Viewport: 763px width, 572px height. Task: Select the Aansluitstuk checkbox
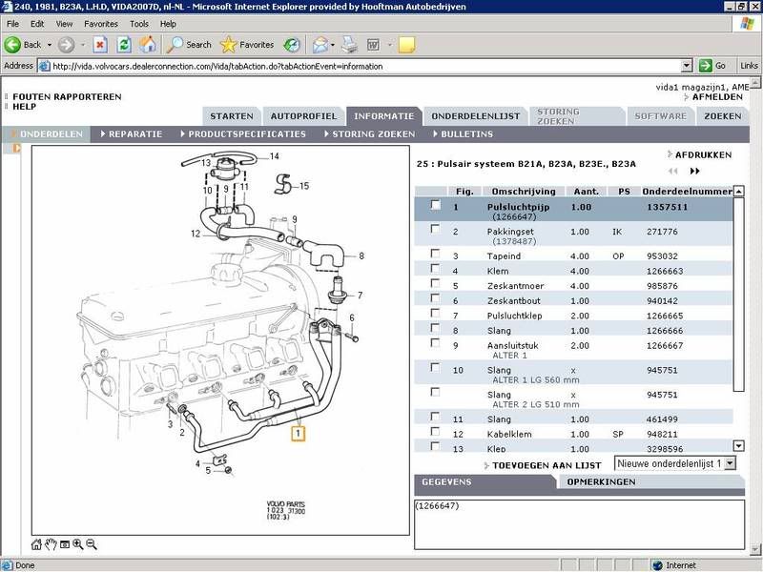[x=436, y=343]
